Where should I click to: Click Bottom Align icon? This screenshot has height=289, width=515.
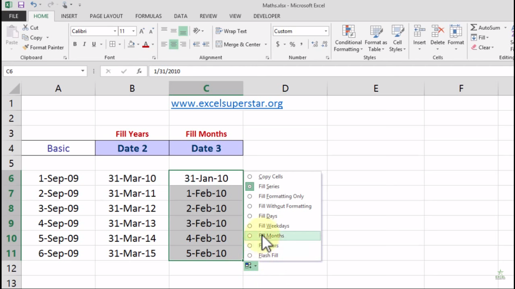(183, 31)
